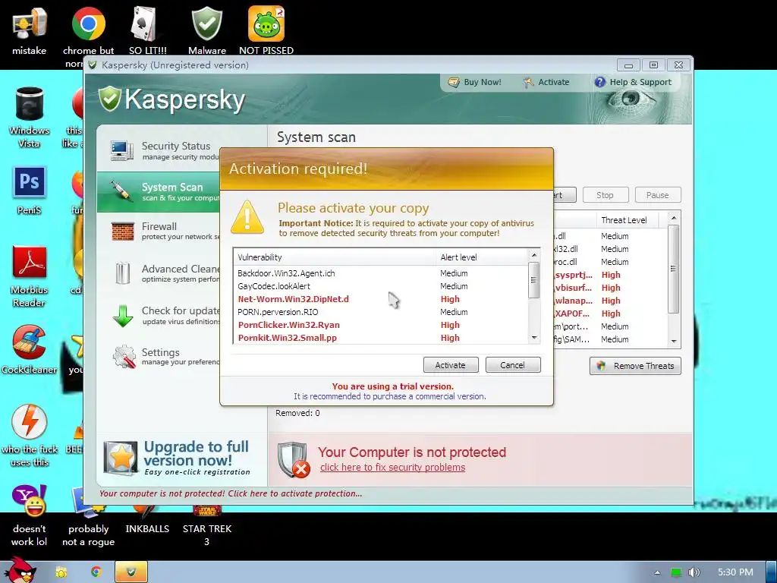Click the vulnerability list scrollbar thumb
Image resolution: width=777 pixels, height=583 pixels.
click(x=533, y=280)
